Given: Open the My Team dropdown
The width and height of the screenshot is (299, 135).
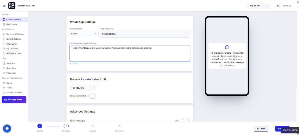Looking at the screenshot, I should coord(259,6).
